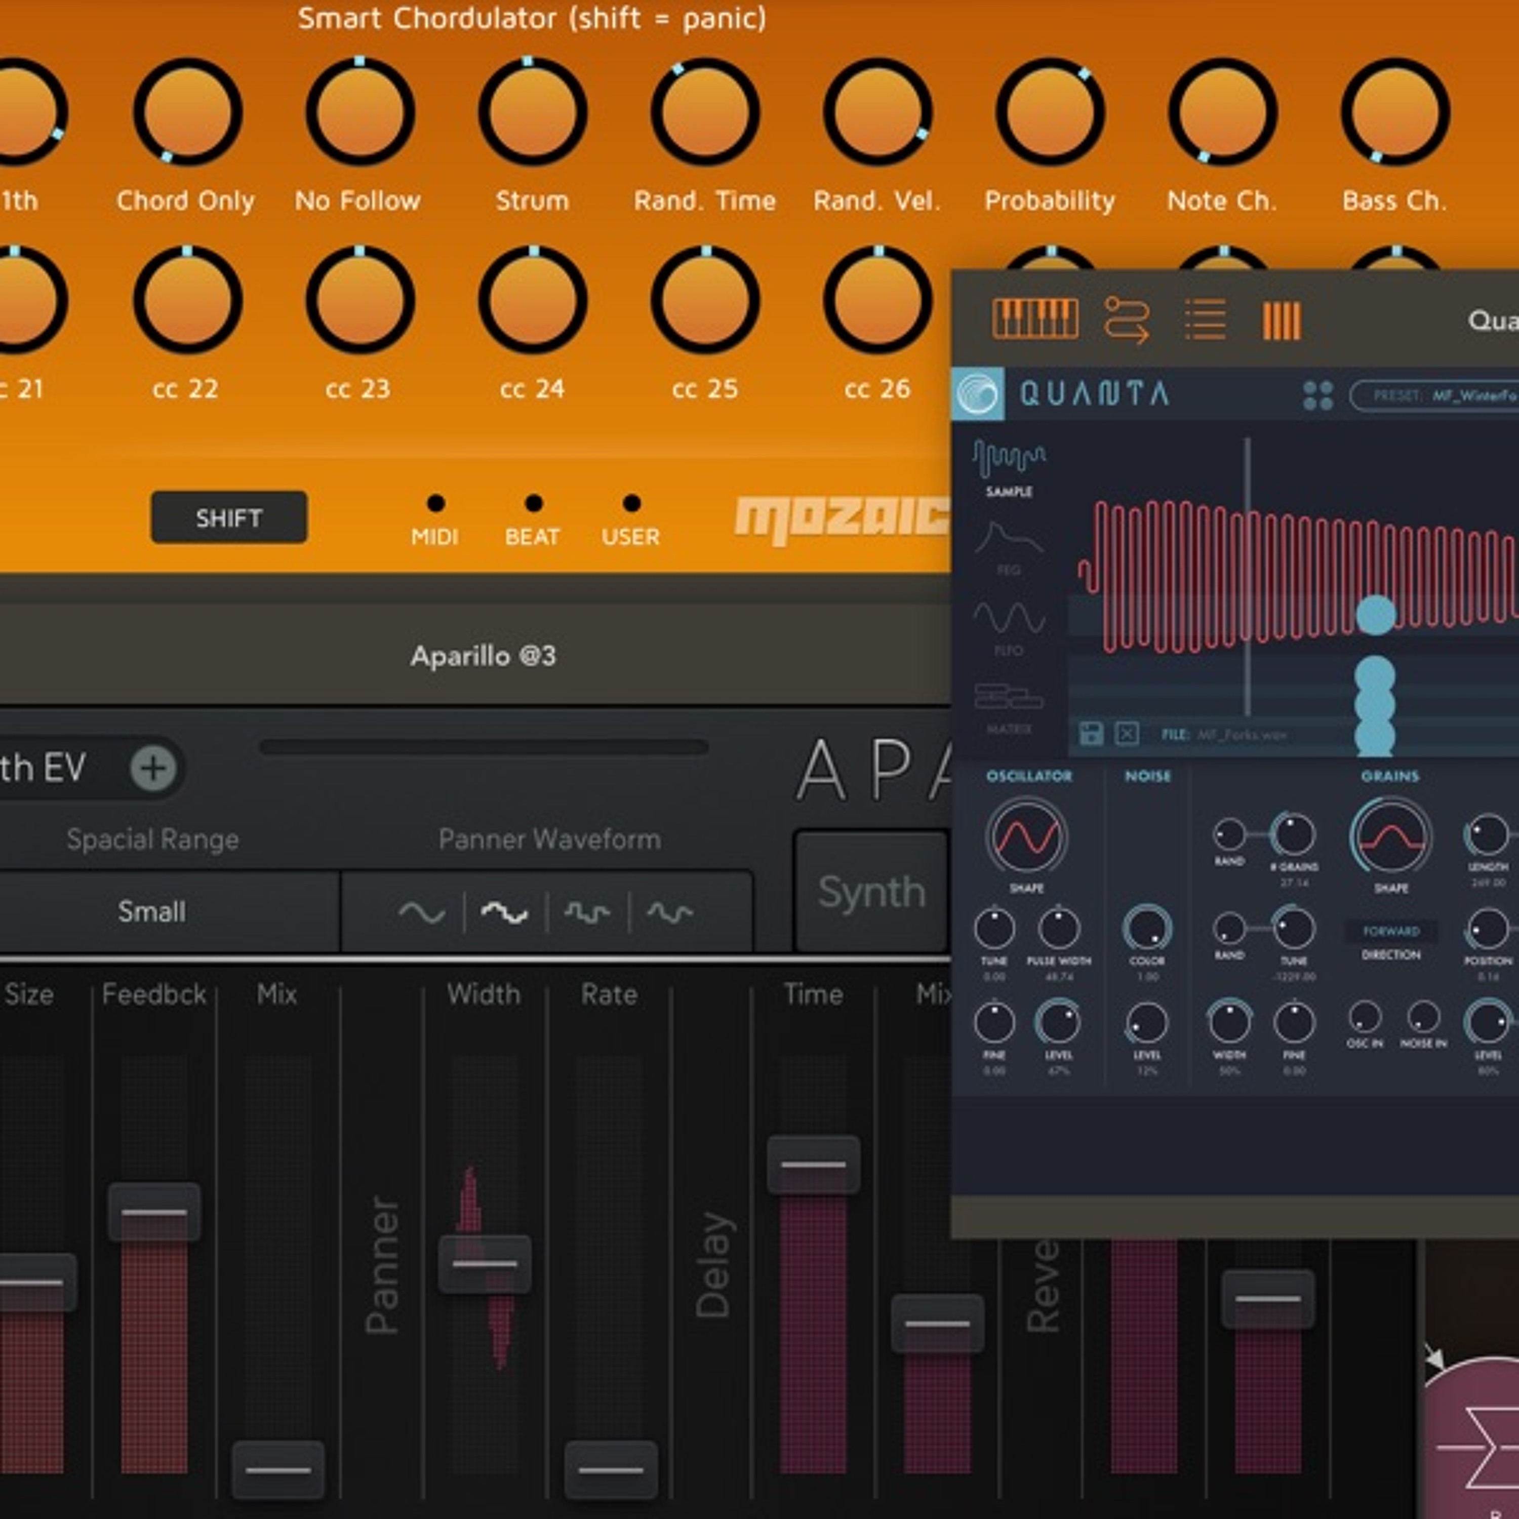Toggle the FORWARD grain direction button

1391,931
